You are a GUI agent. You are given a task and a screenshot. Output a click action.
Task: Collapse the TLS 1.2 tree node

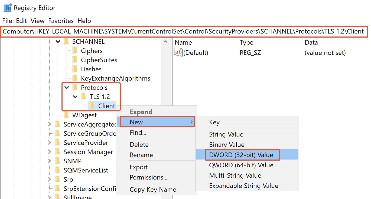tap(75, 97)
